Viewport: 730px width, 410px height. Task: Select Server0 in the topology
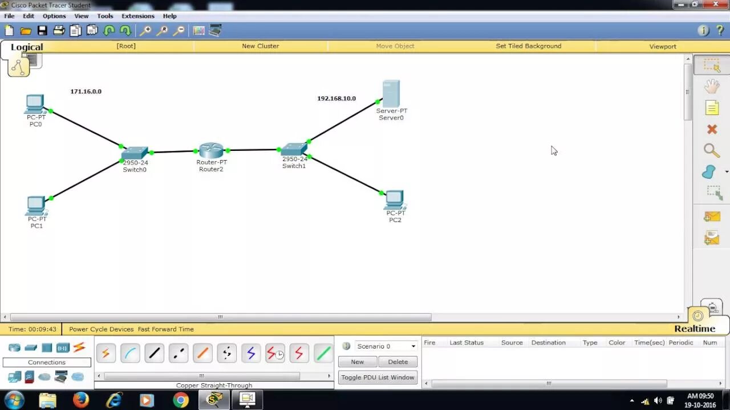pyautogui.click(x=391, y=93)
